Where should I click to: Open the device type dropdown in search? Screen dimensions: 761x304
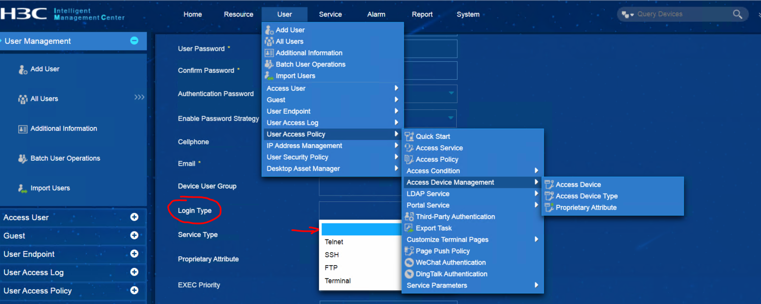(627, 15)
